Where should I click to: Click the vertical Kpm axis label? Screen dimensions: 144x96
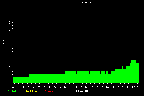point(3,42)
